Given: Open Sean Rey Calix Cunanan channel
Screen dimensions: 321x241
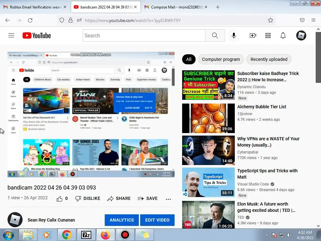Looking at the screenshot, I should click(51, 220).
